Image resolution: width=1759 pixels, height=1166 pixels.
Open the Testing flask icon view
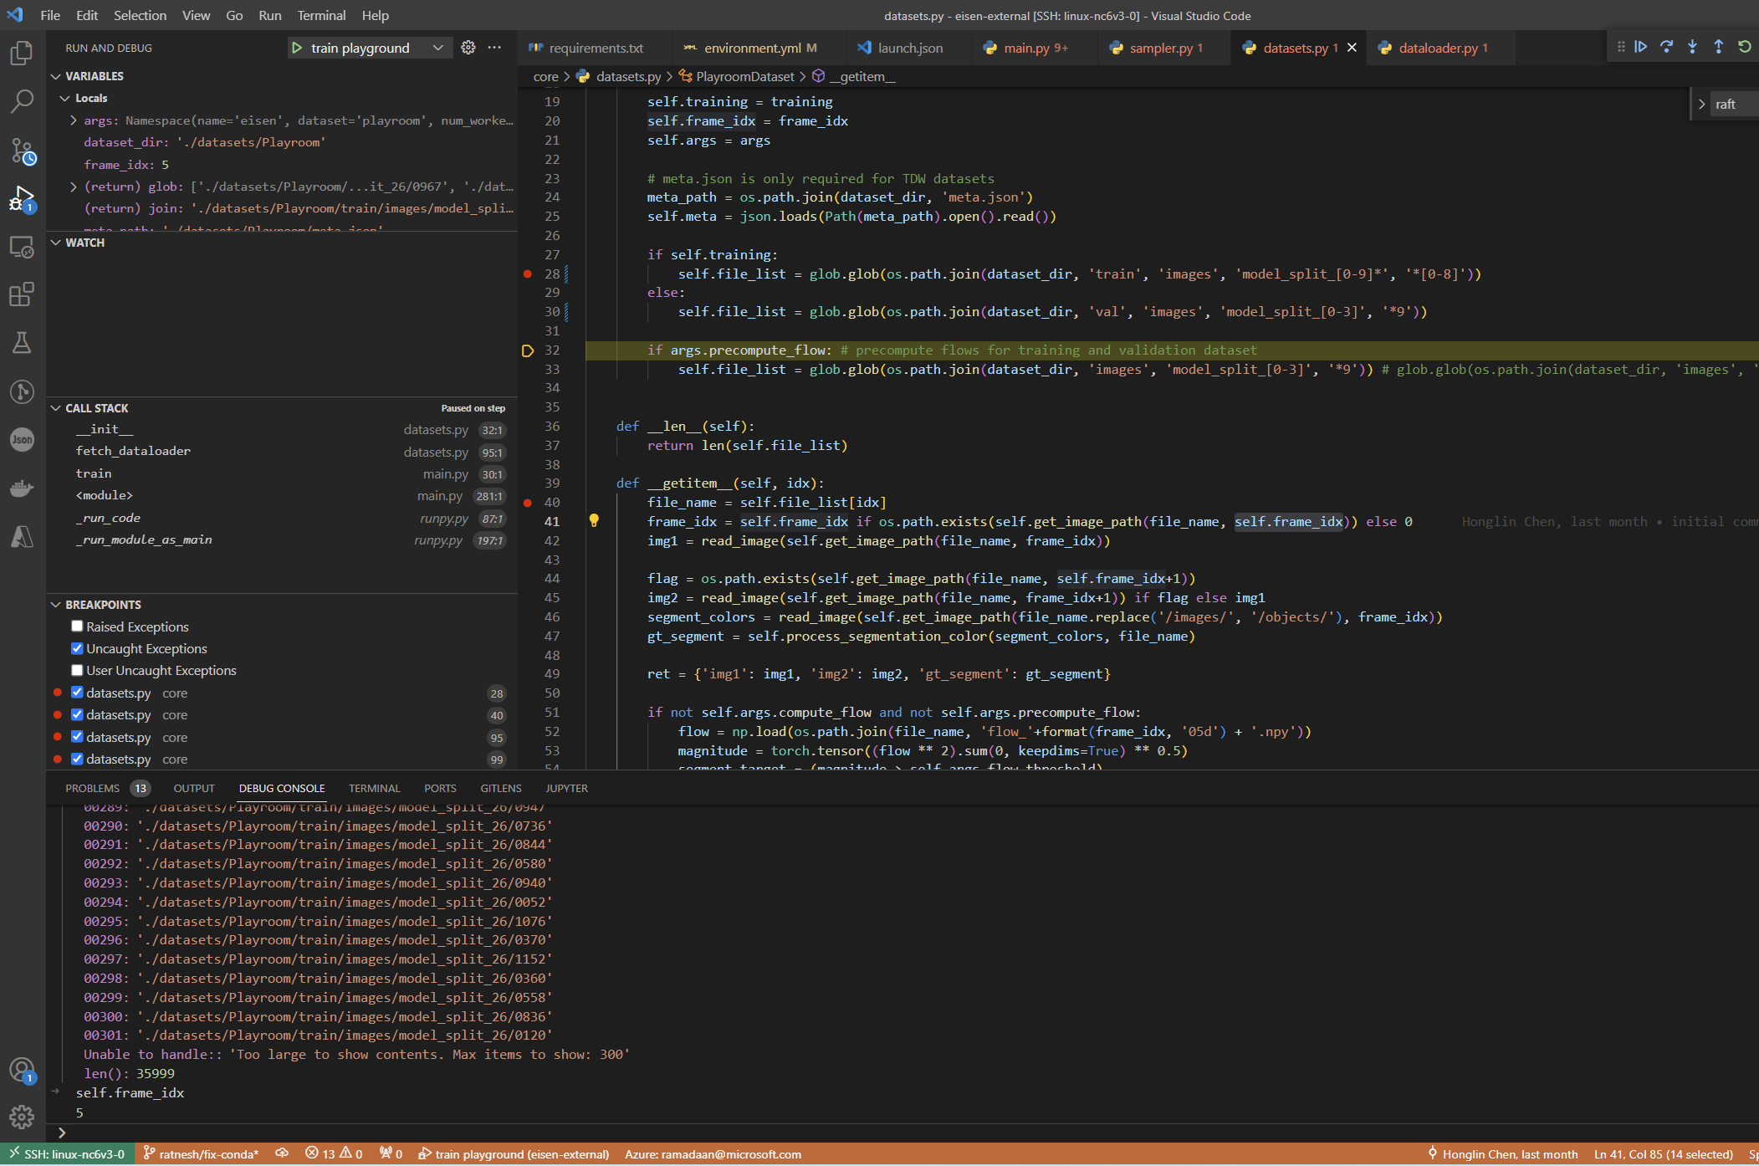point(22,343)
